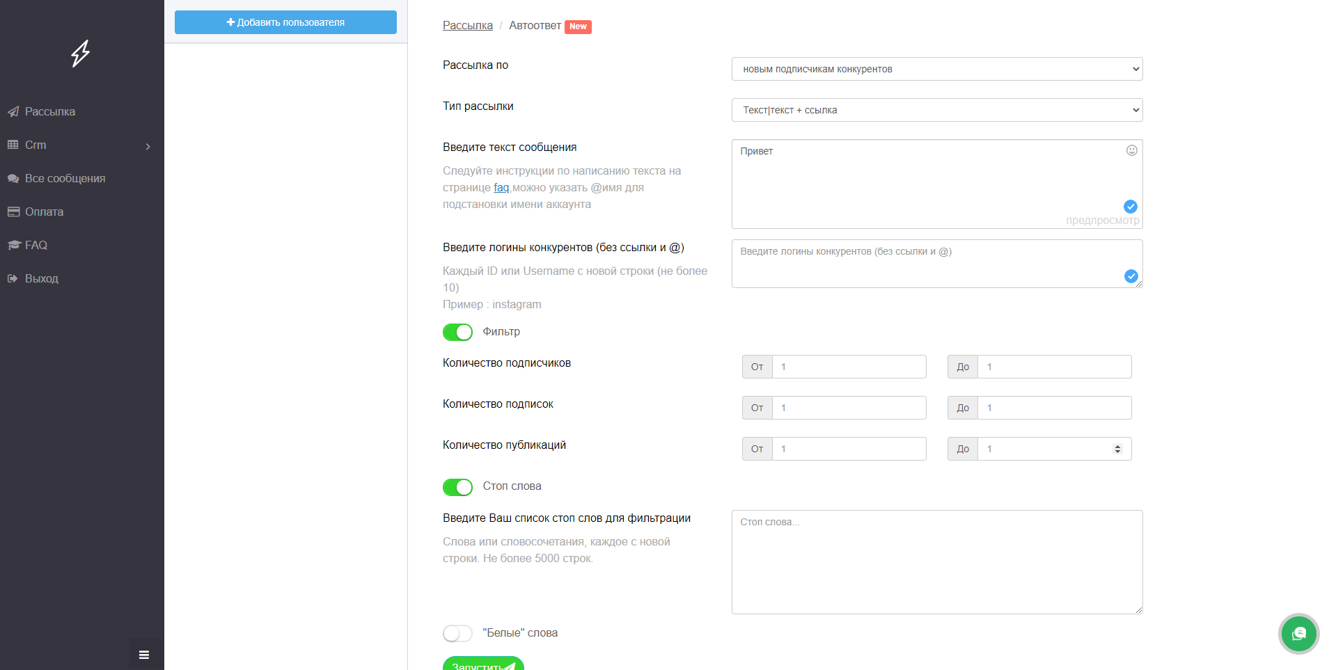This screenshot has height=670, width=1329.
Task: Click подписчиков До input field
Action: [x=1055, y=367]
